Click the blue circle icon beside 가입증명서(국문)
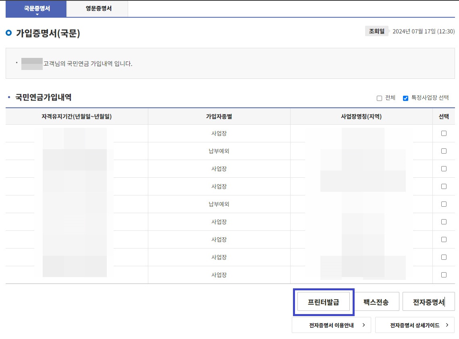This screenshot has width=459, height=339. click(8, 33)
